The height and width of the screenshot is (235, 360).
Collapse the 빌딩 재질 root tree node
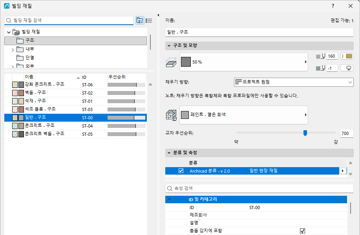click(x=9, y=32)
